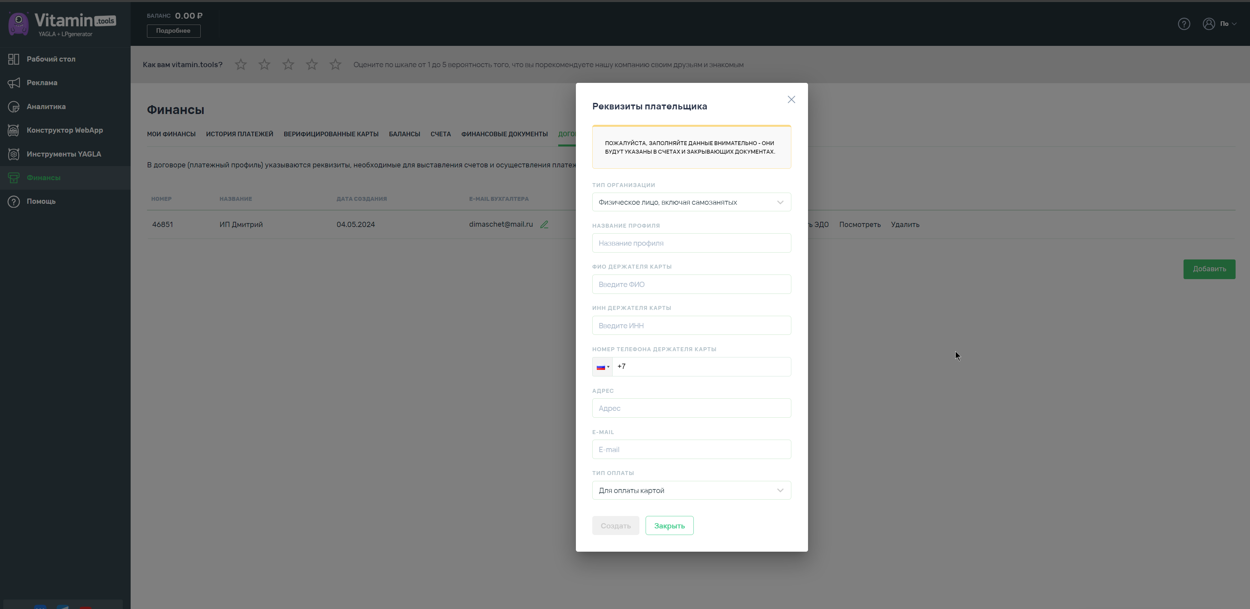
Task: Select the ИП Дмитрий table cell
Action: pos(241,224)
